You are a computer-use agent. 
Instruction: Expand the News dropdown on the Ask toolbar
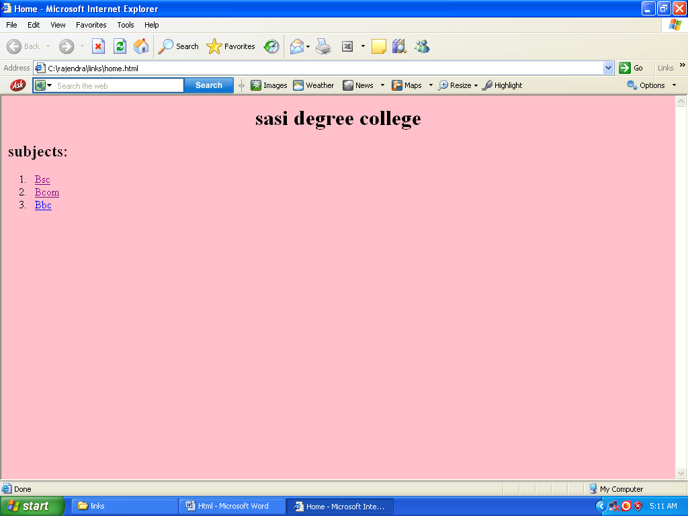point(383,85)
